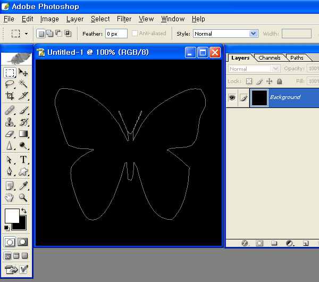The image size is (319, 282).
Task: Select the Slice tool
Action: 23,95
